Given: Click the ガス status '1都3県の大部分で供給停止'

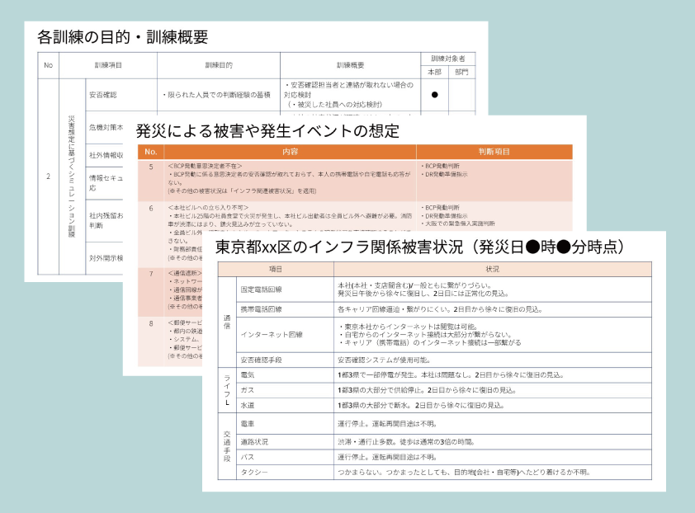Looking at the screenshot, I should [x=427, y=390].
